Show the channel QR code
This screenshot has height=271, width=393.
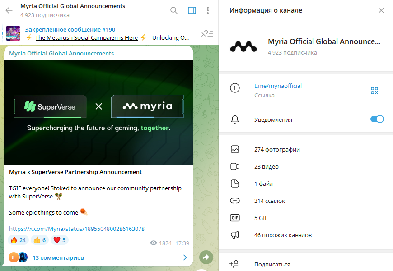[374, 90]
